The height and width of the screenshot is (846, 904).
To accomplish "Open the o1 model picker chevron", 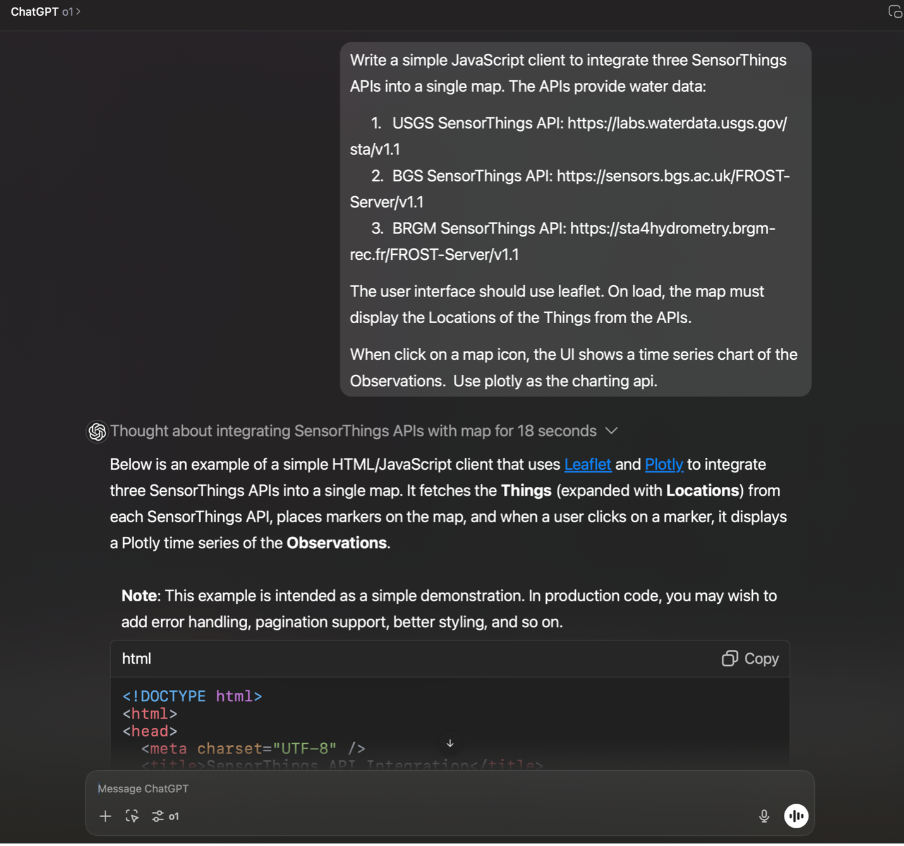I will pyautogui.click(x=79, y=11).
